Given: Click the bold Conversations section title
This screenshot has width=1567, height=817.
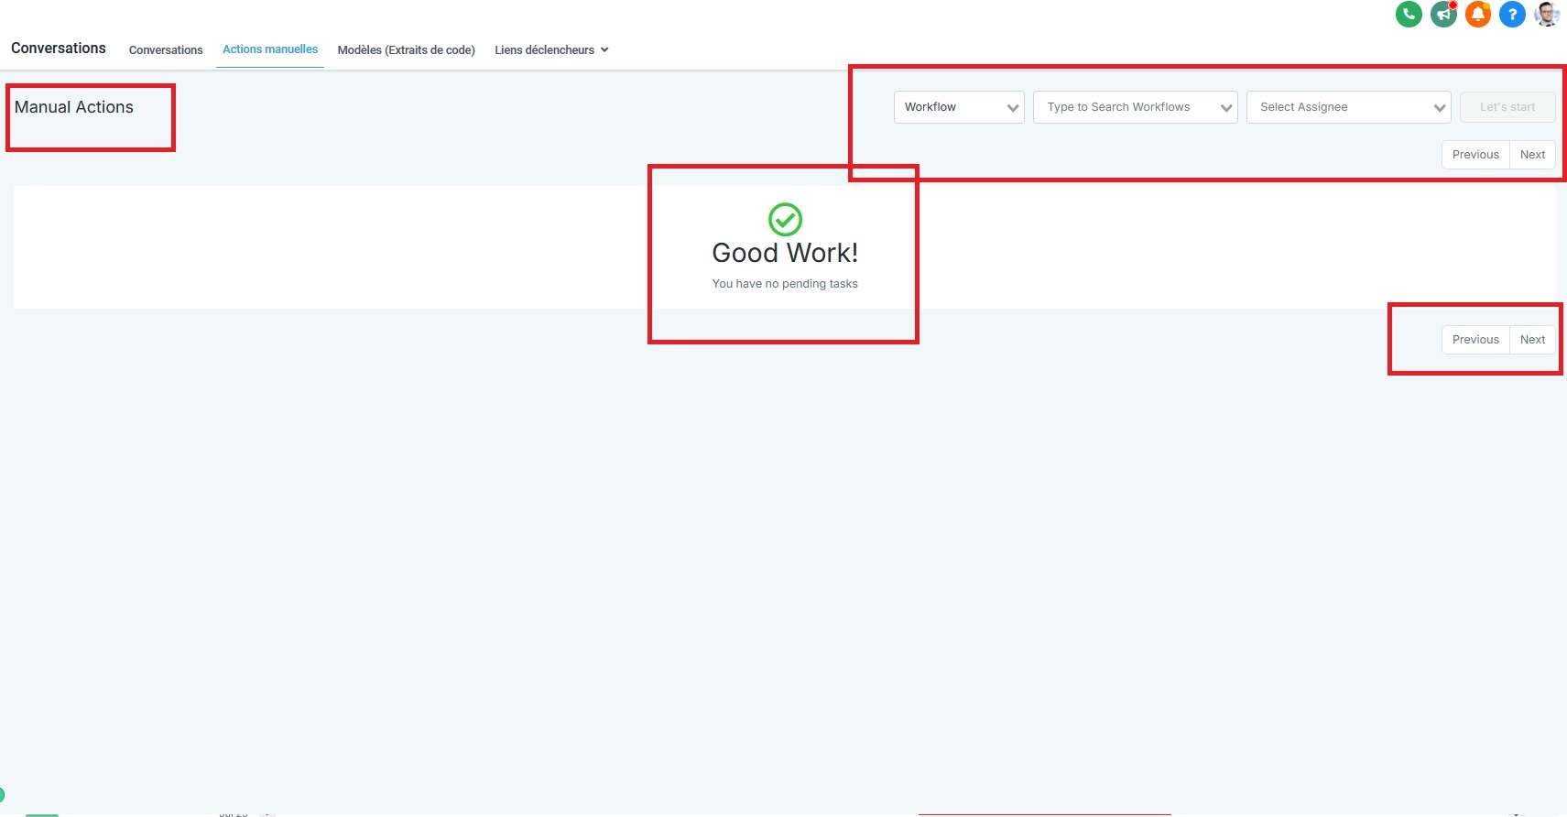Looking at the screenshot, I should [59, 49].
